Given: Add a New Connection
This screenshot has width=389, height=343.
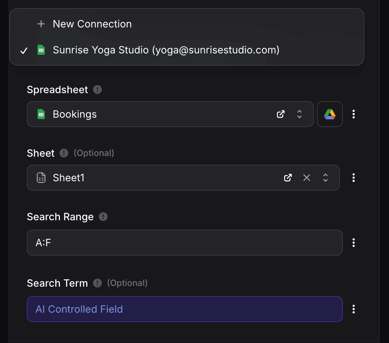Looking at the screenshot, I should 92,24.
